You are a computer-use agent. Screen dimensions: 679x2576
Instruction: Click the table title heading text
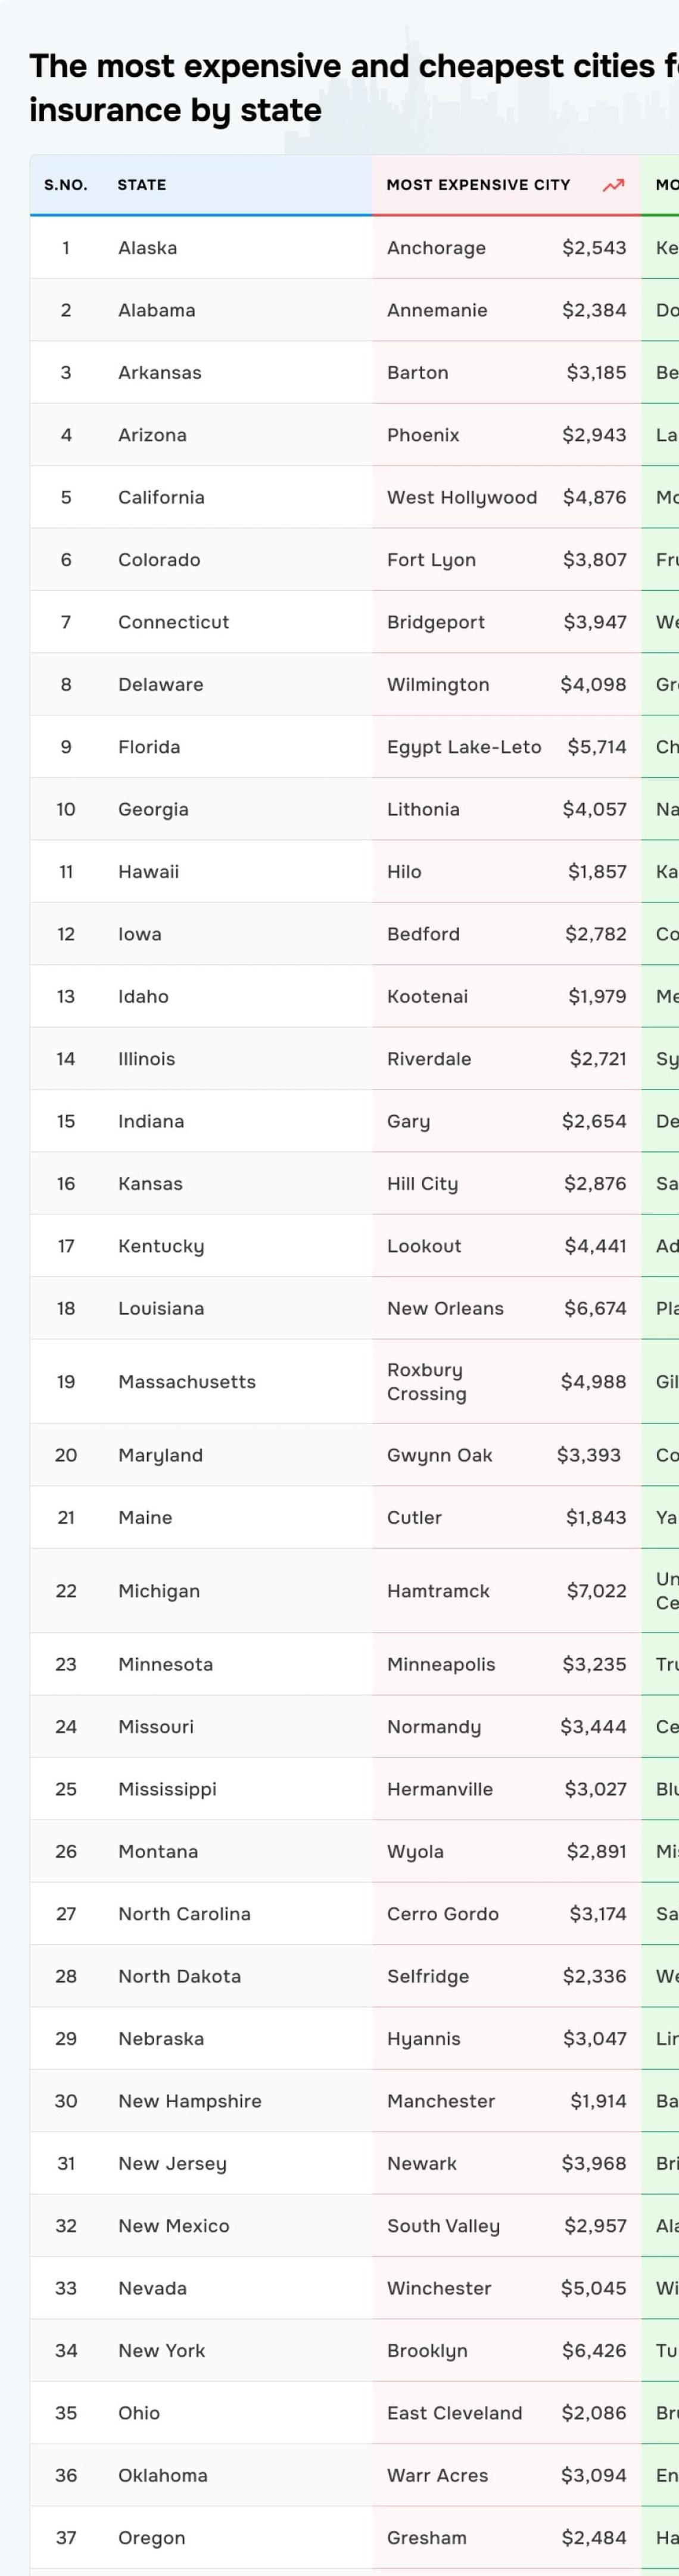tap(350, 88)
